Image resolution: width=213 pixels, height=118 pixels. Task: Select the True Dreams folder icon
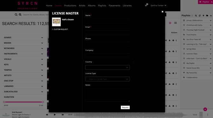pos(184,35)
